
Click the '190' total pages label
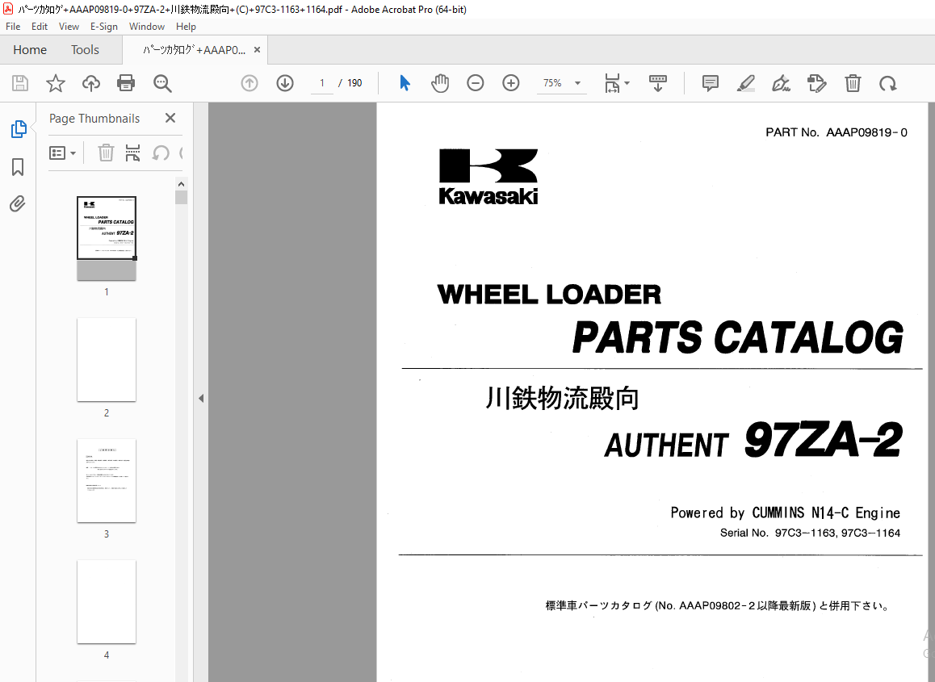click(354, 83)
